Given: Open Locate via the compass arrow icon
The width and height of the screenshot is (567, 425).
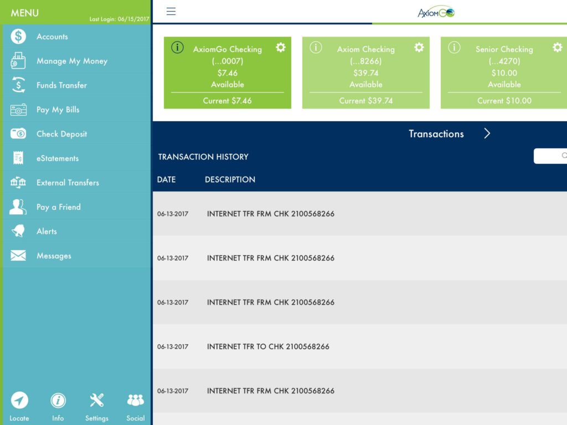Looking at the screenshot, I should click(x=19, y=400).
